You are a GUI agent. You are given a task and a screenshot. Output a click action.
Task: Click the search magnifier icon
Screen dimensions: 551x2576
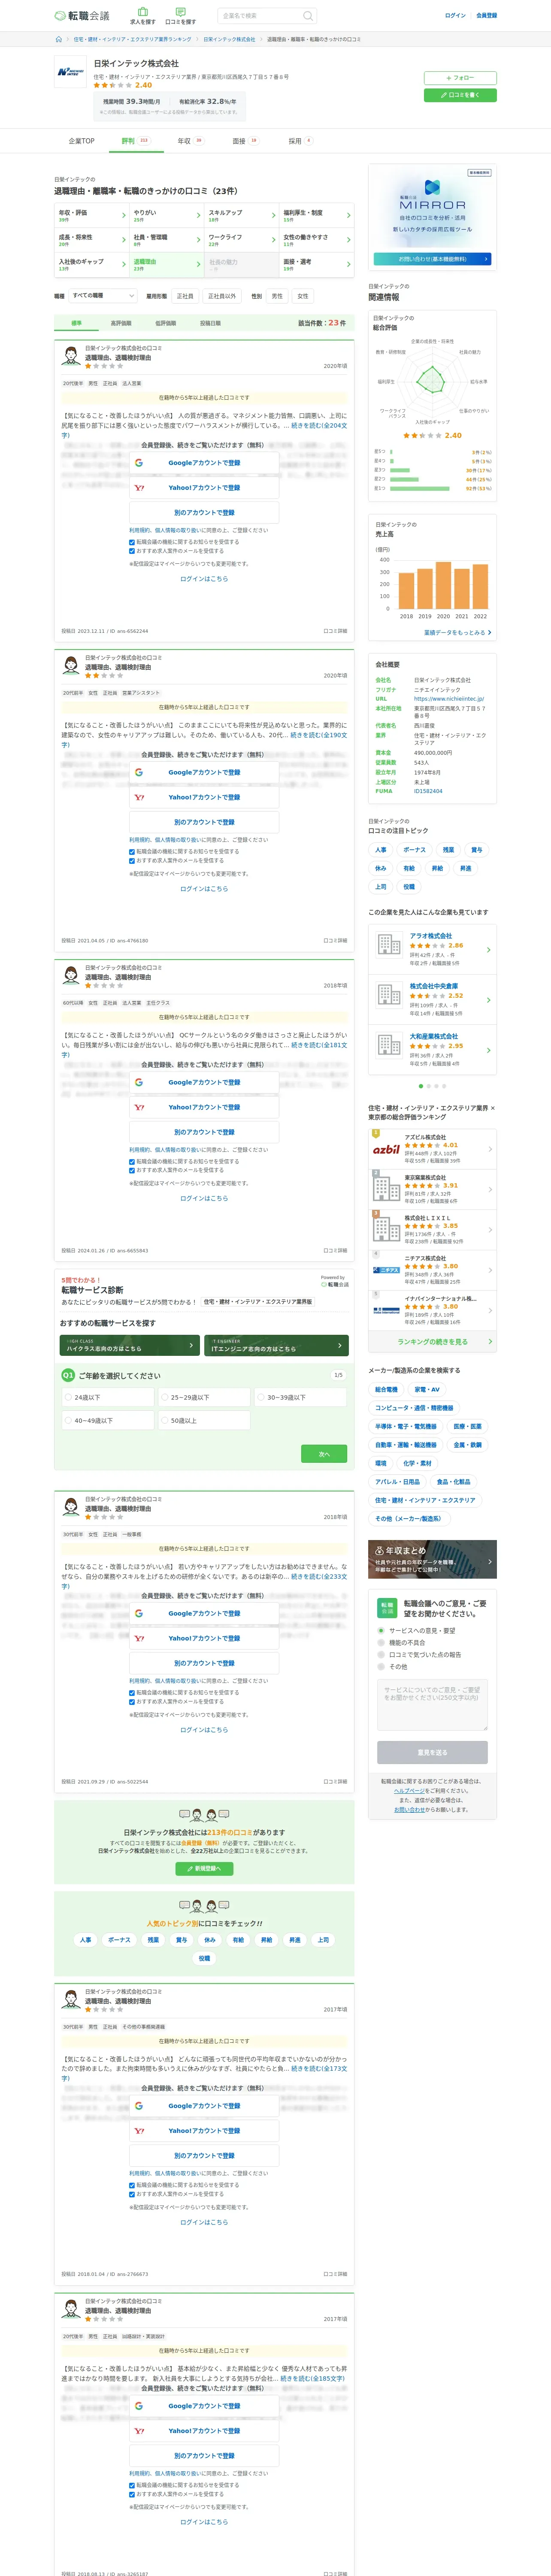coord(308,16)
